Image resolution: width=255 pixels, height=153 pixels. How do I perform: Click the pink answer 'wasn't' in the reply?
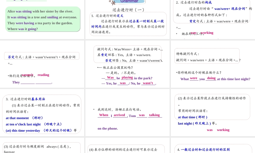(148, 83)
